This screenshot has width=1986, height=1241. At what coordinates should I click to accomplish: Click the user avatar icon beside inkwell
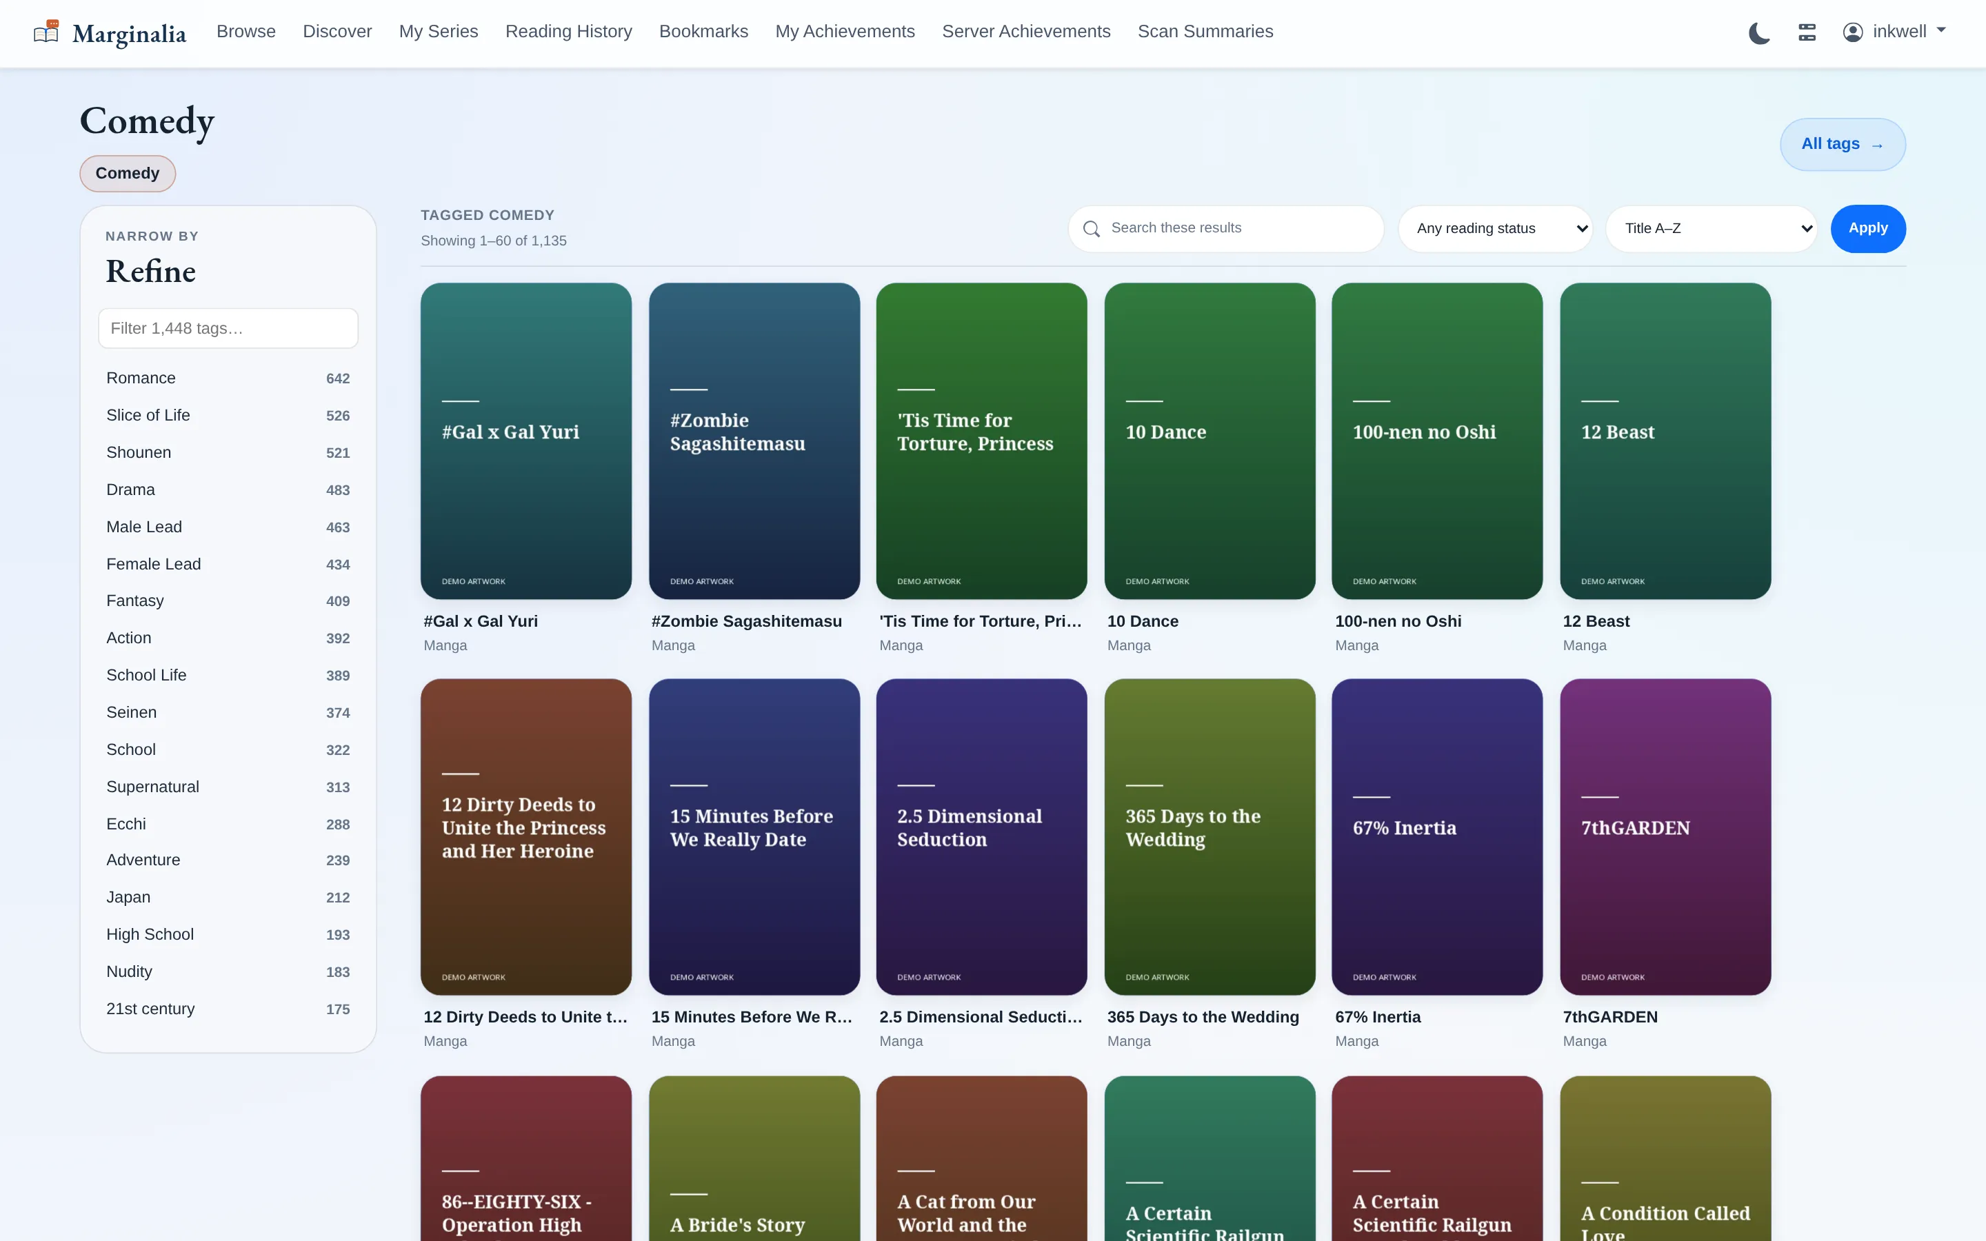(1852, 32)
